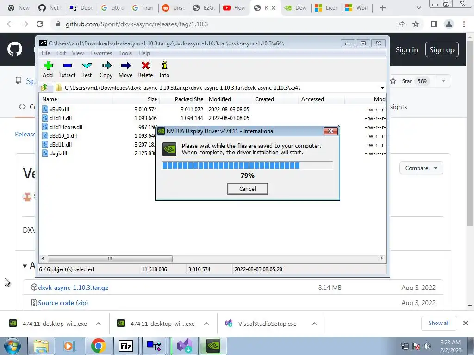Reload the browser page
The width and height of the screenshot is (474, 355).
pos(40,24)
